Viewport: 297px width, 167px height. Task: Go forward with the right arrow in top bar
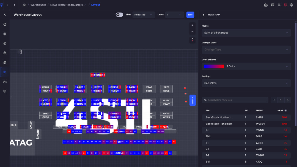click(14, 5)
